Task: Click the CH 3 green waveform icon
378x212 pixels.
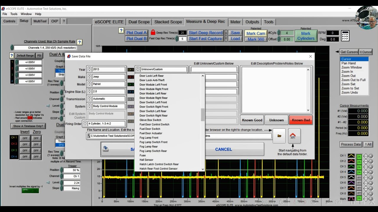Action: coord(351,166)
